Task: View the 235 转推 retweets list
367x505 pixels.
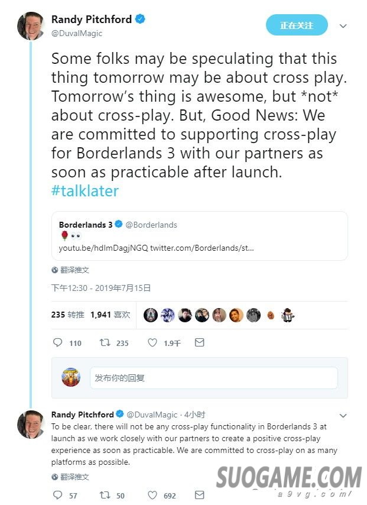Action: [67, 315]
